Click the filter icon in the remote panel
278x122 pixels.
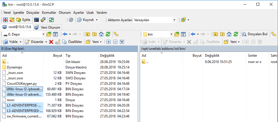click(183, 34)
